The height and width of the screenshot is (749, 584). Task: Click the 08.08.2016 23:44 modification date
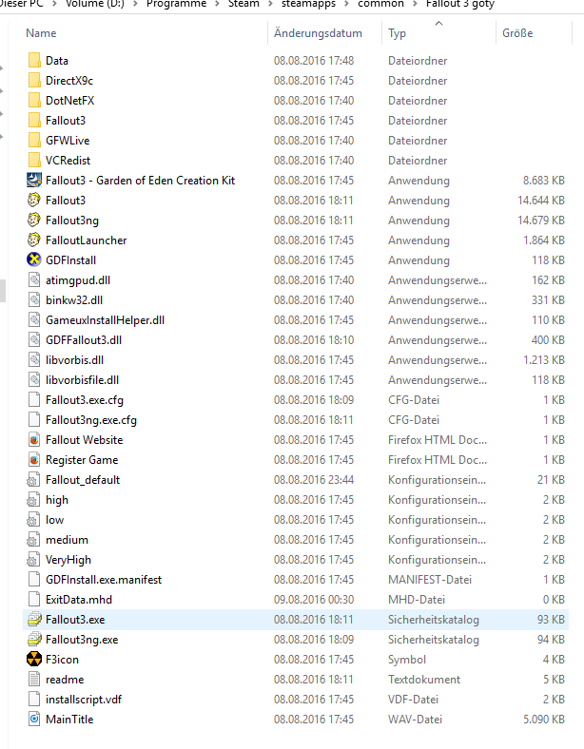(x=314, y=480)
